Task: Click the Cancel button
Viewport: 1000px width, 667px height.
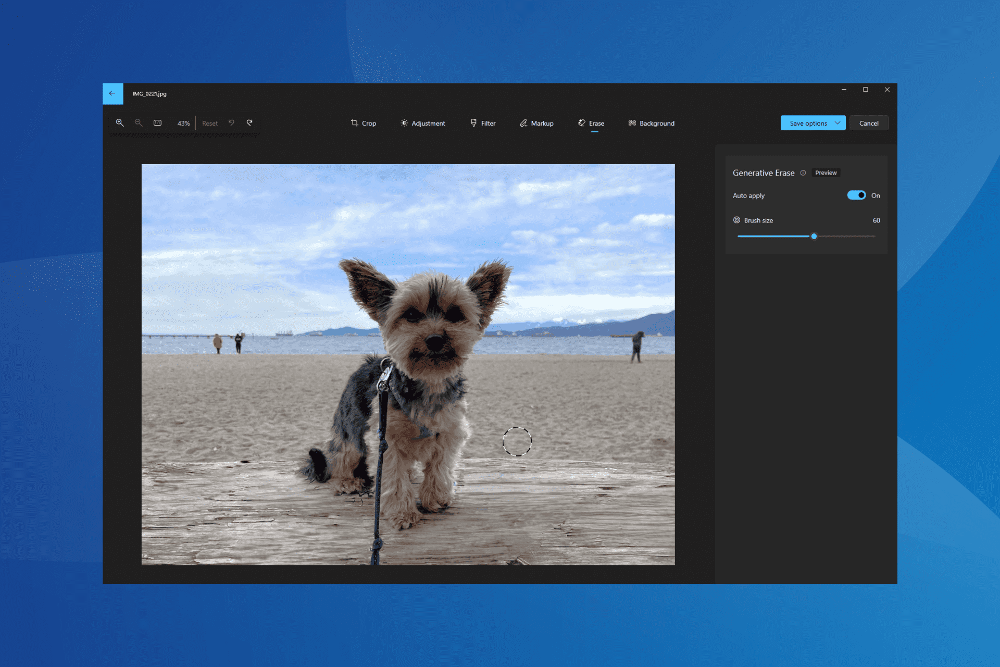Action: tap(868, 123)
